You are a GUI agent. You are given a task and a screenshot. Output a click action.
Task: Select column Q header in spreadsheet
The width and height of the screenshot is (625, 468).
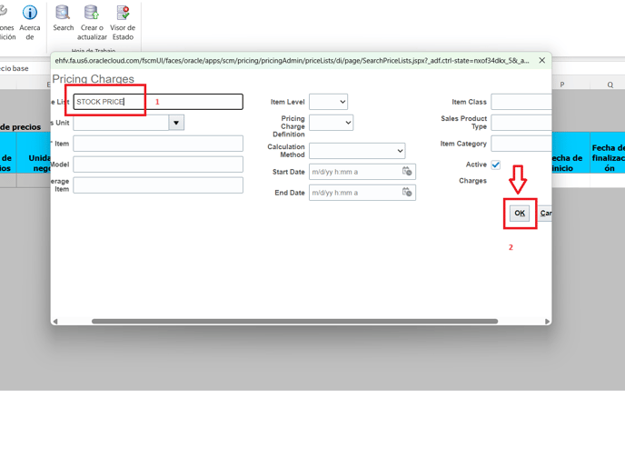pos(610,85)
